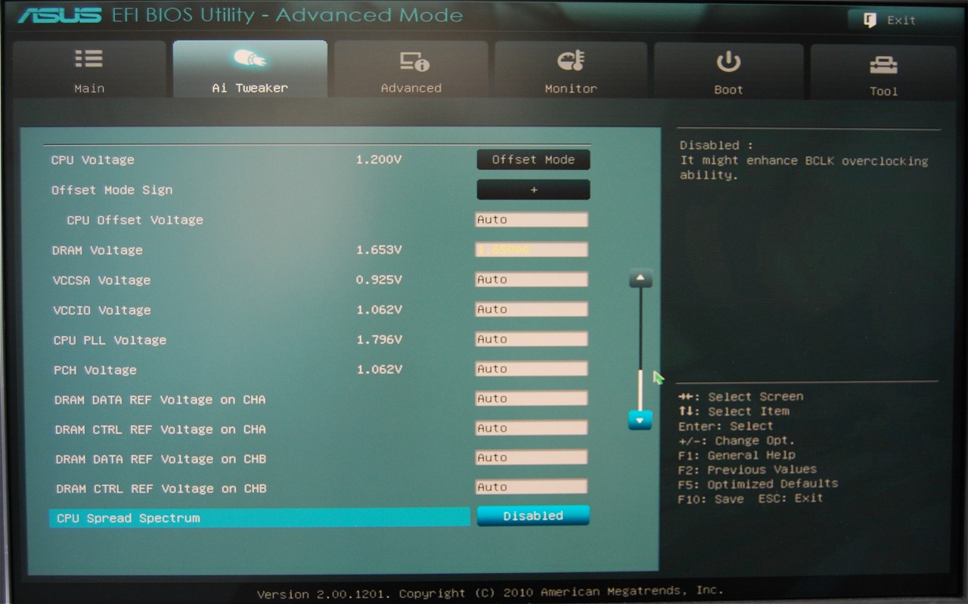This screenshot has width=968, height=604.
Task: Click the Exit icon at top right
Action: click(x=870, y=20)
